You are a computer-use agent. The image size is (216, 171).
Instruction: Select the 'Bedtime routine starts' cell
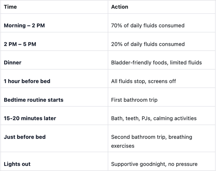pos(33,100)
